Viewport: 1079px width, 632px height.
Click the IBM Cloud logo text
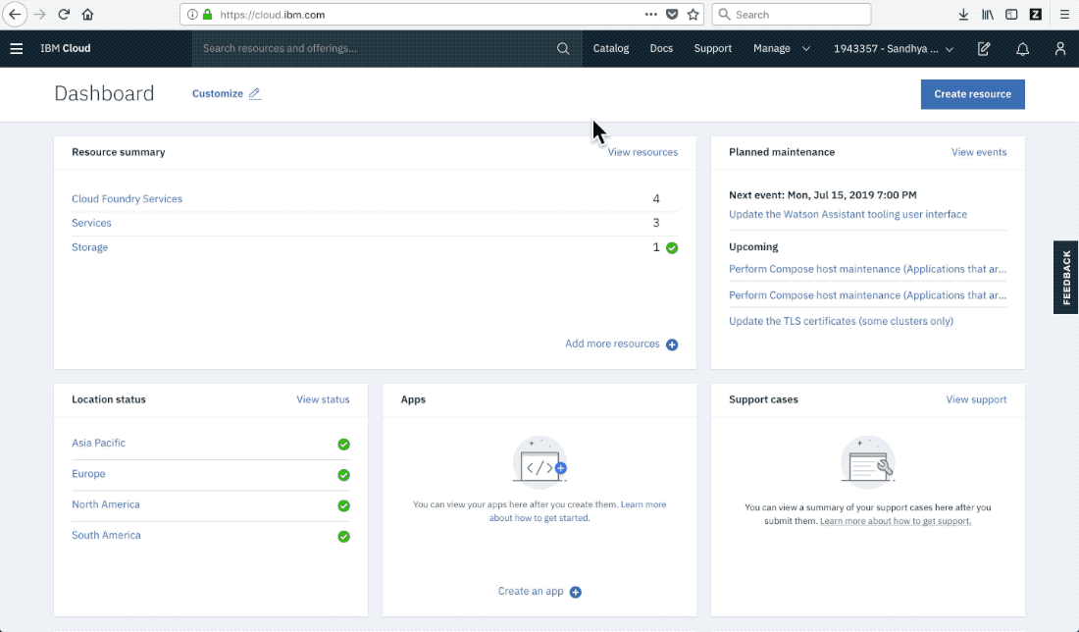pyautogui.click(x=66, y=48)
